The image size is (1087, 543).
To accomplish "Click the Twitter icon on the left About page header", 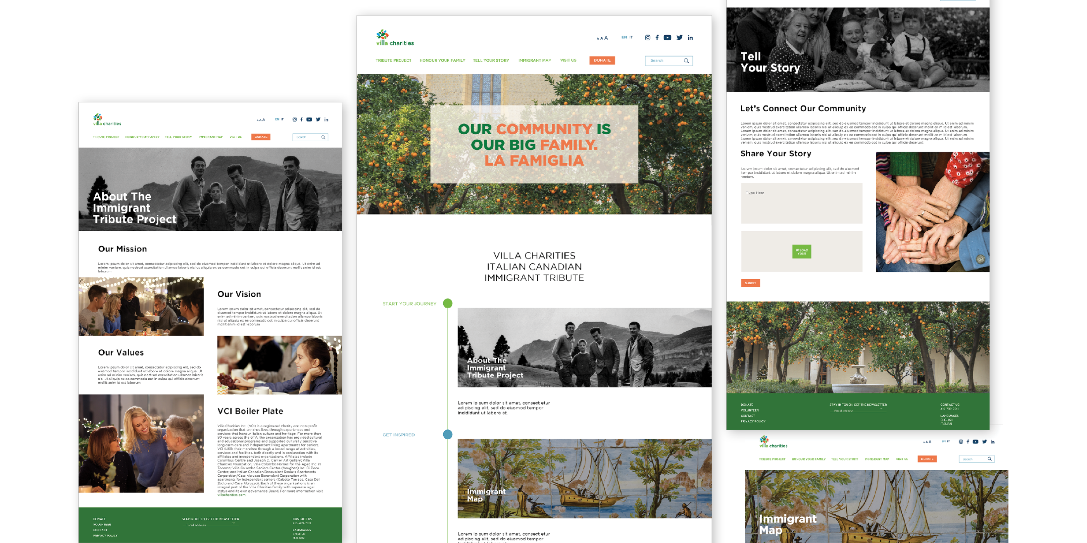I will tap(318, 119).
